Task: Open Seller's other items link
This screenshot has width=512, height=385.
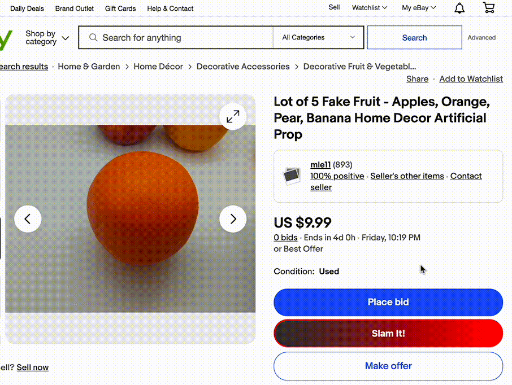Action: point(407,176)
